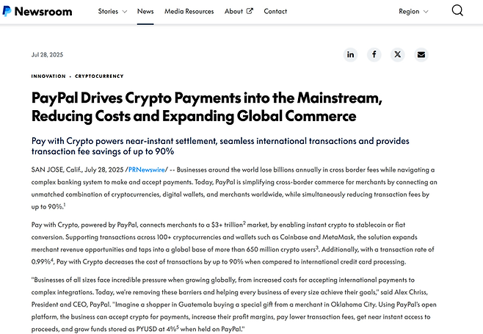Share the article on LinkedIn
This screenshot has width=483, height=334.
tap(351, 54)
